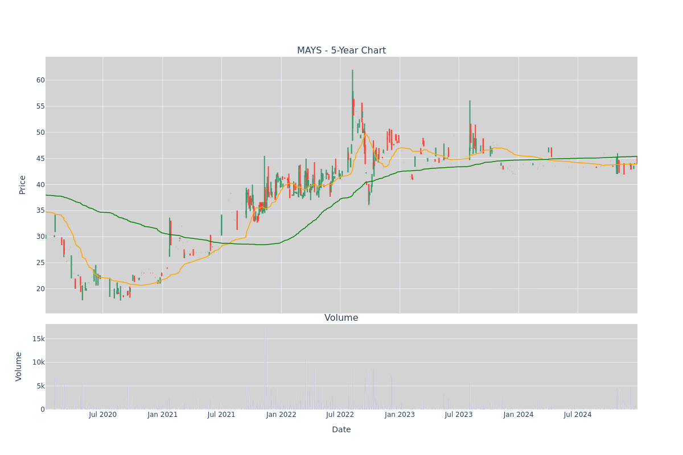Click the date tick 'Jan 2024'
The width and height of the screenshot is (683, 455).
(x=519, y=415)
